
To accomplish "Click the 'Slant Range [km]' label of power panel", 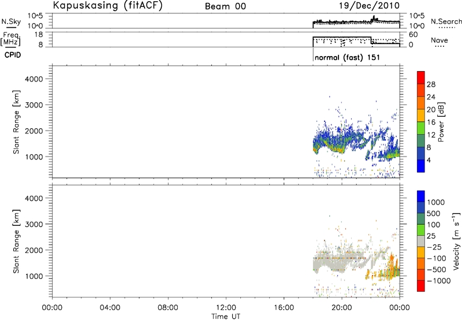I will 16,122.
